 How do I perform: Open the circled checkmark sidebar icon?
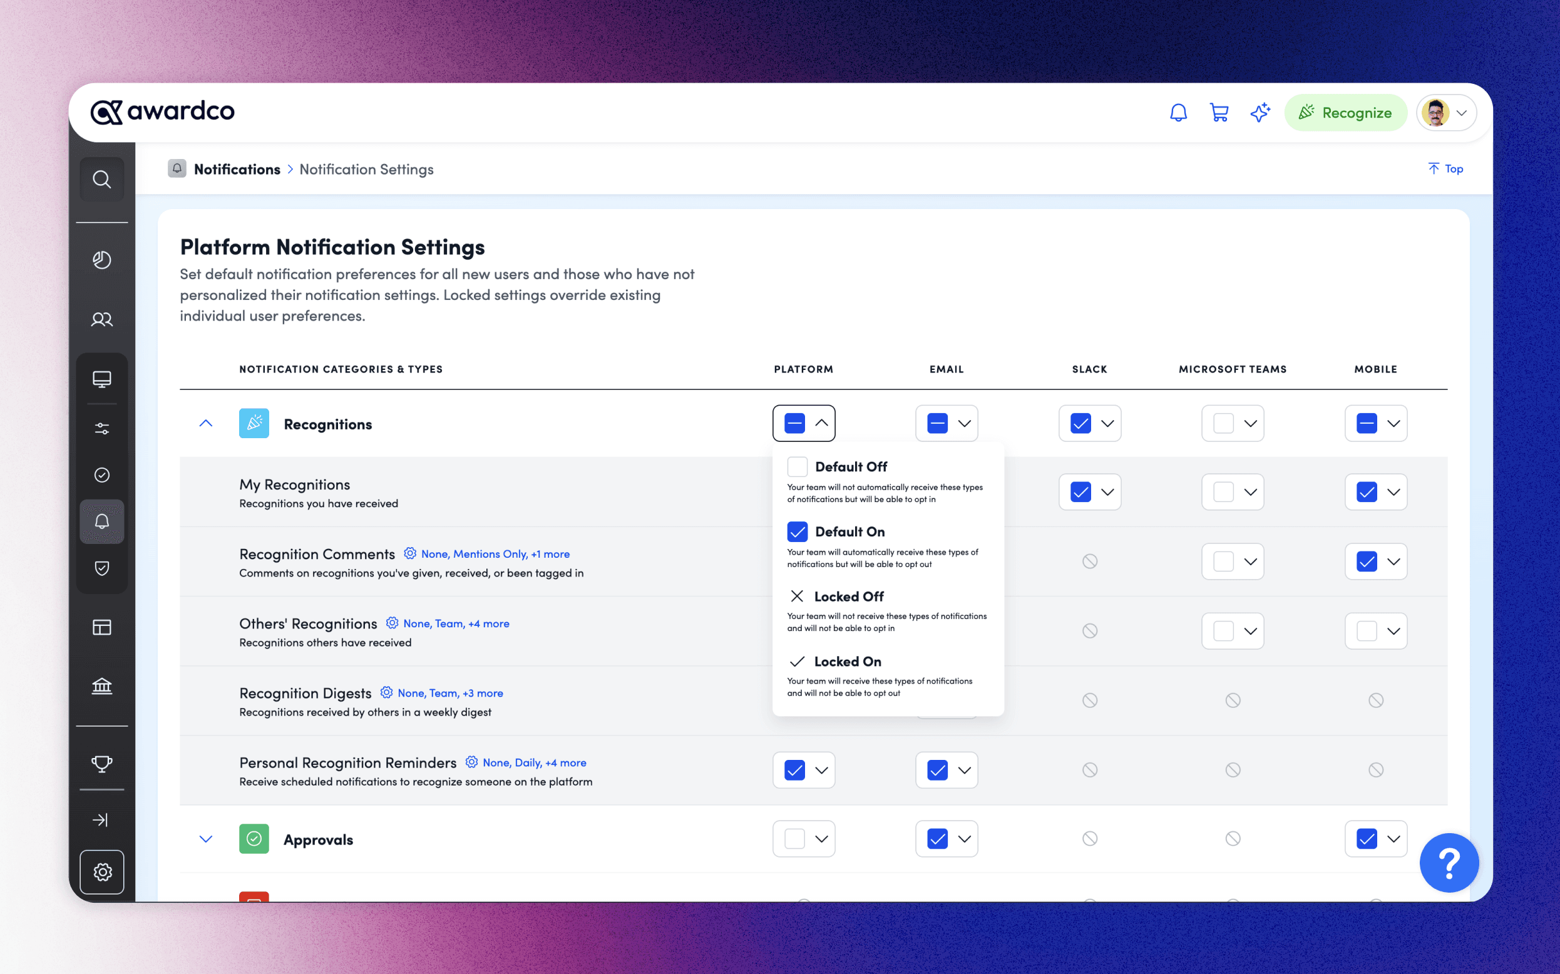(x=102, y=474)
